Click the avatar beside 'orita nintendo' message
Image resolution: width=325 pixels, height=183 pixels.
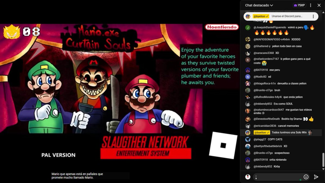pos(248,160)
